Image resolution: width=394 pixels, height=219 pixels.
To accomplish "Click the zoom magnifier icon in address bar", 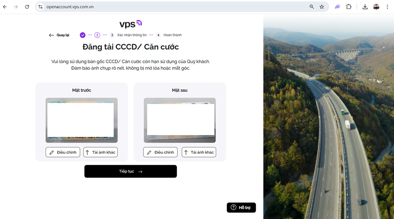I will [x=311, y=7].
